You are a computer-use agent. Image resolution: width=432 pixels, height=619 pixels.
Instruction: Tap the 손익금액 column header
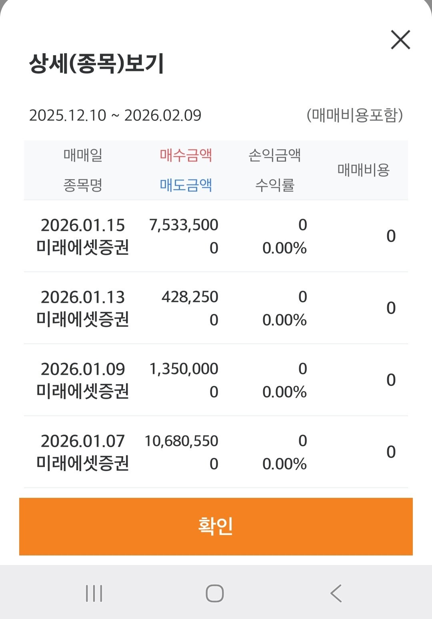pyautogui.click(x=275, y=155)
